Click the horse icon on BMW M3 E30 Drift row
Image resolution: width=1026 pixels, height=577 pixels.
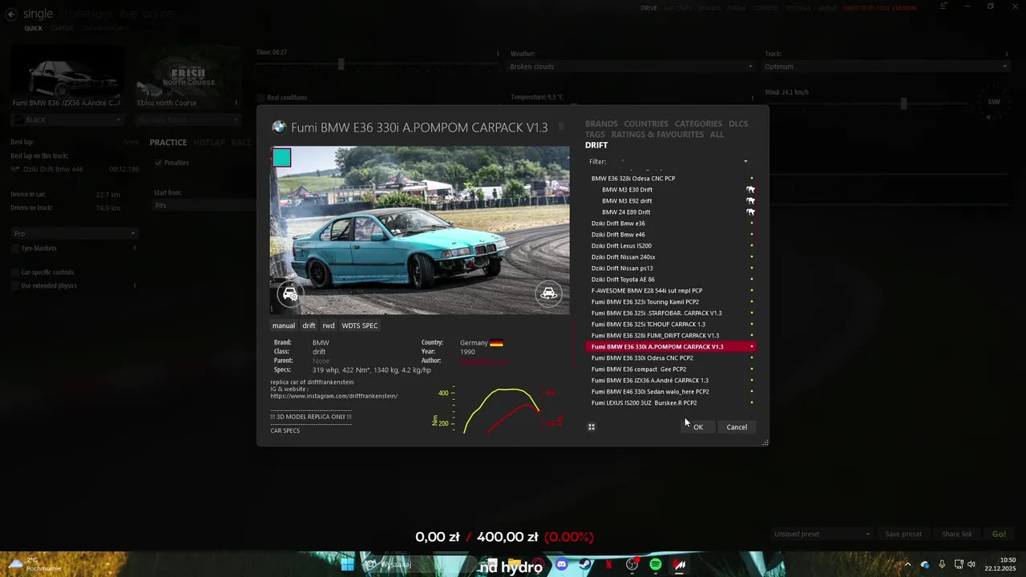(x=750, y=190)
